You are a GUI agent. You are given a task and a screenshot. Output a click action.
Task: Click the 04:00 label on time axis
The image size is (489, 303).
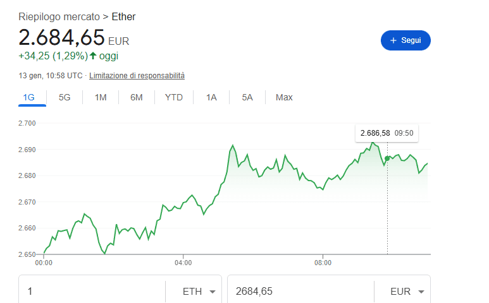pos(183,262)
